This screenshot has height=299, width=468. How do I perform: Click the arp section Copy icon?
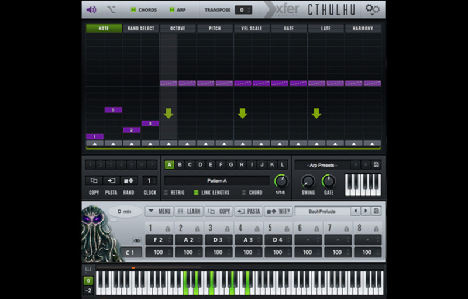[x=94, y=181]
